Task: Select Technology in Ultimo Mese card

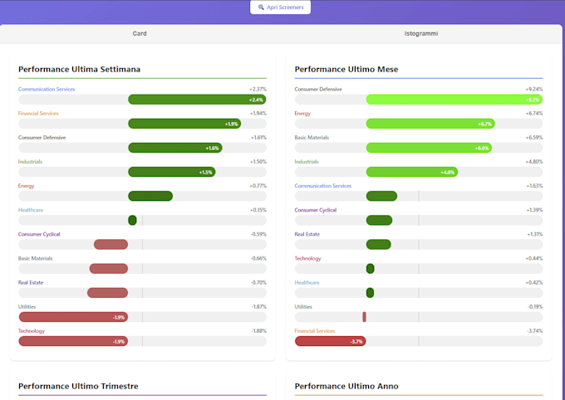Action: point(307,258)
